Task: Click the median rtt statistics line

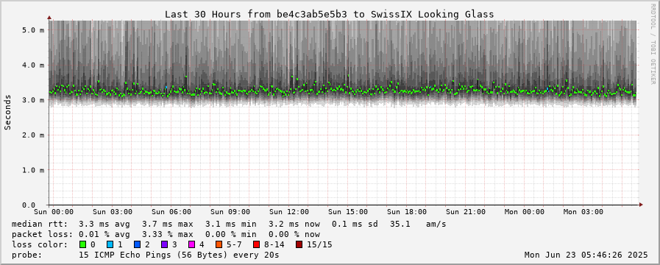Action: [x=229, y=224]
